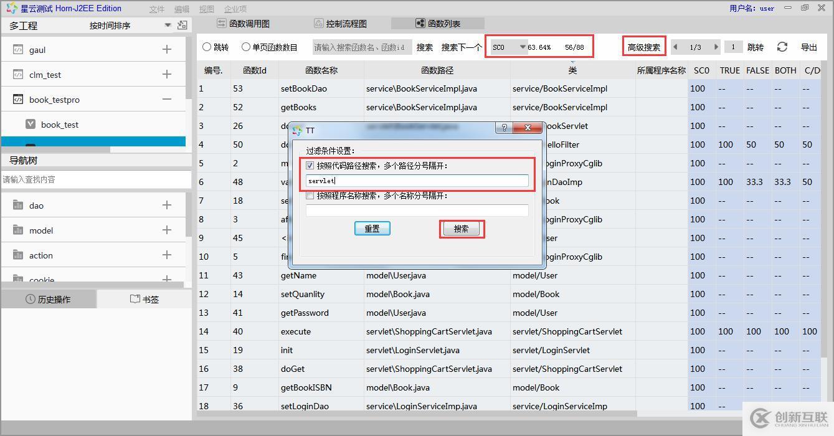The width and height of the screenshot is (834, 436).
Task: Click the 高级搜索 advanced search button
Action: coord(645,46)
